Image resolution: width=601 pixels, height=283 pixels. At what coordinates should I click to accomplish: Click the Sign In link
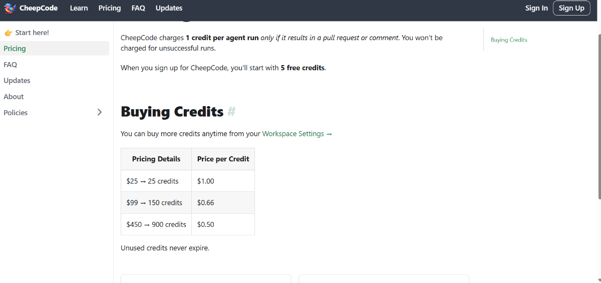tap(536, 8)
